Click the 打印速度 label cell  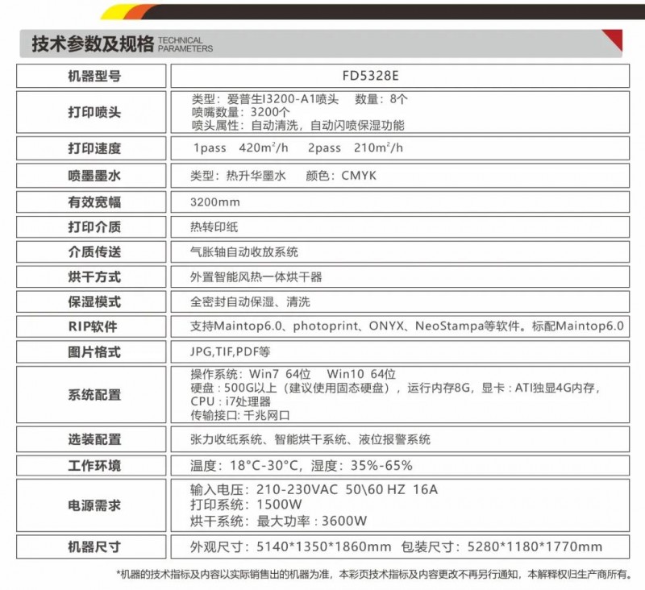(94, 148)
